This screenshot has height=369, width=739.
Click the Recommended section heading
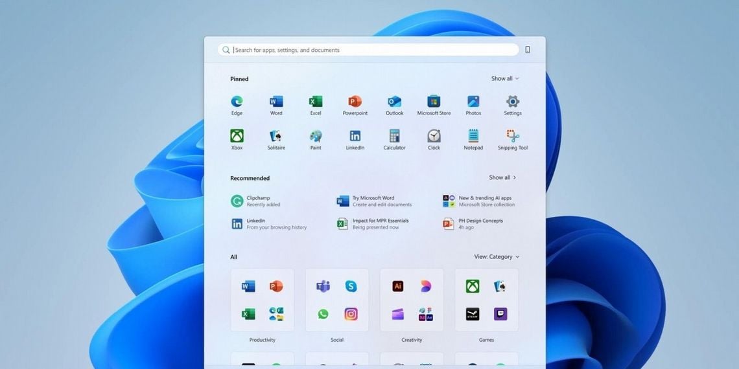click(x=250, y=178)
